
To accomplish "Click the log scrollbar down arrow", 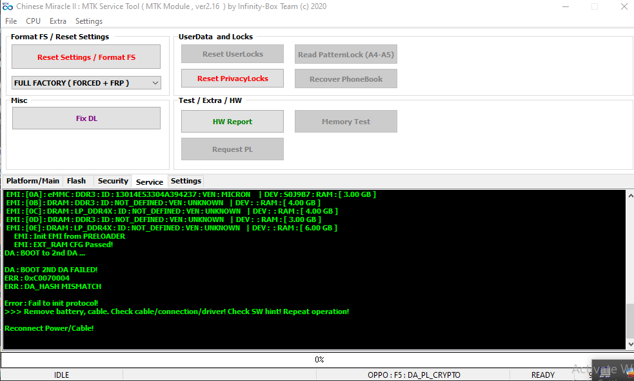I will point(630,344).
